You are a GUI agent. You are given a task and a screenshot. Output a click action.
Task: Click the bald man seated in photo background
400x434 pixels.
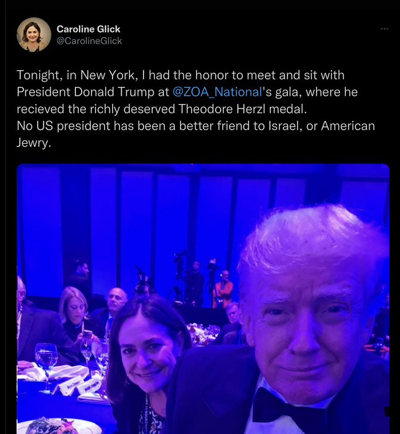[x=118, y=303]
